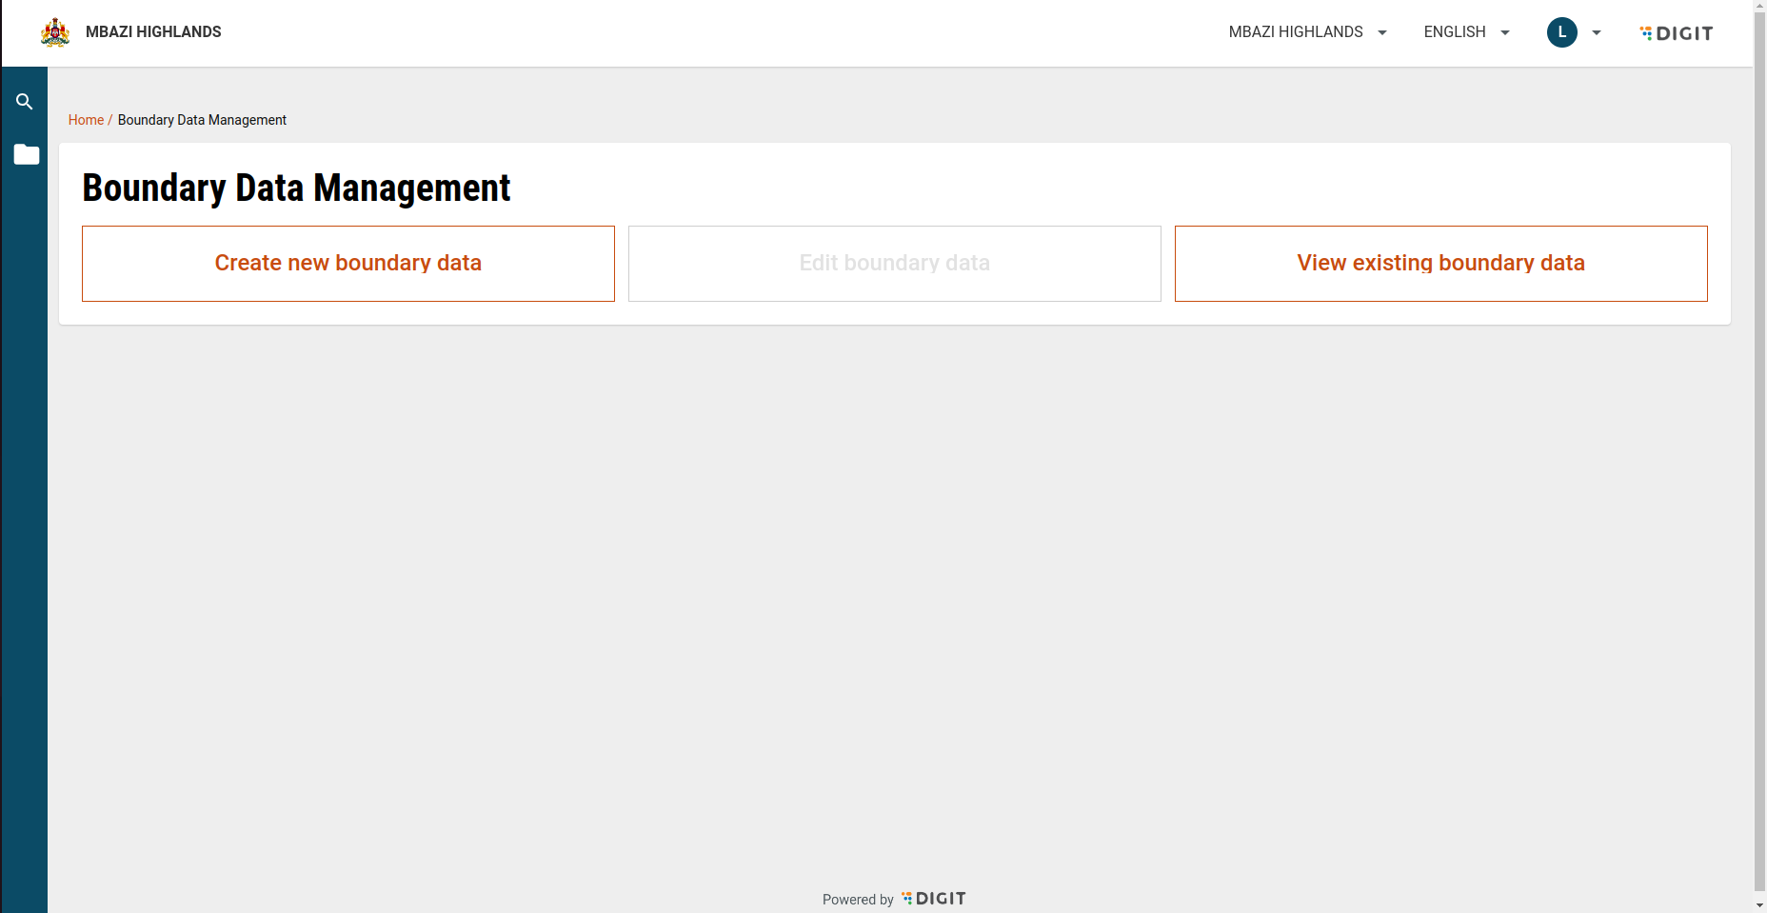Expand the user profile dropdown arrow
The image size is (1767, 913).
[1597, 32]
